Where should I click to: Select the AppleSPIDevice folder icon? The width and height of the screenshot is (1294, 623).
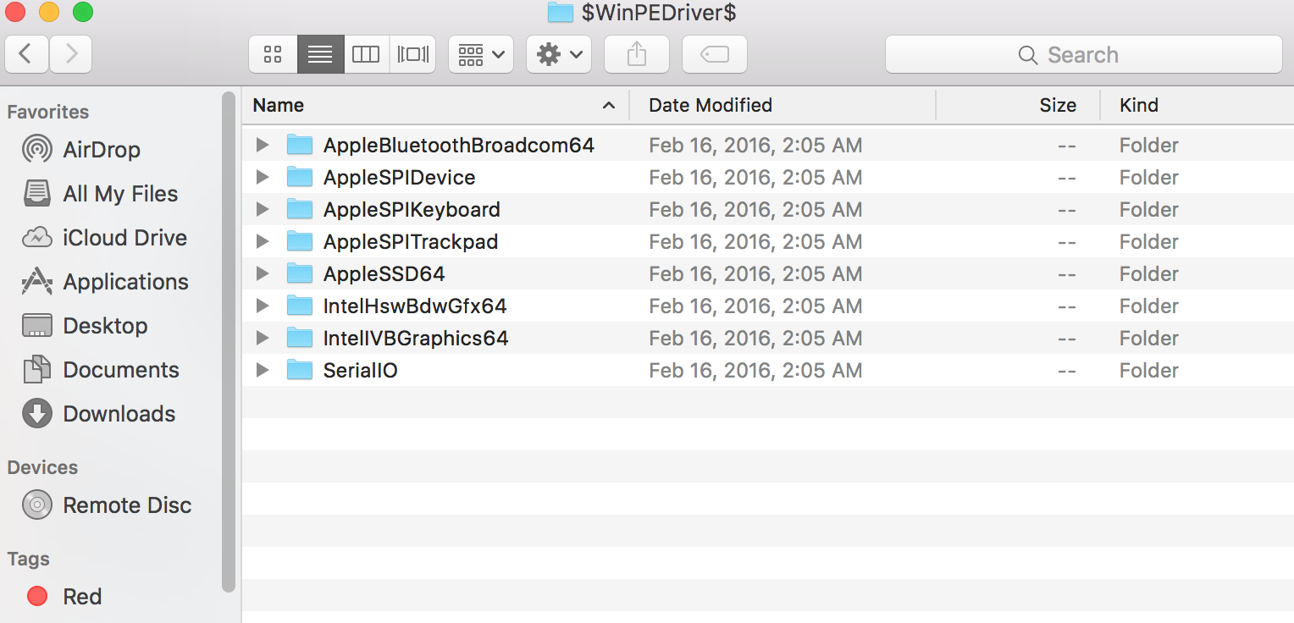click(300, 177)
